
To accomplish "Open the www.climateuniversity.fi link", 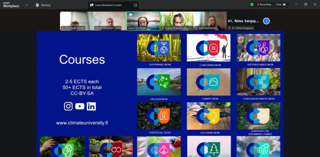I will click(82, 123).
